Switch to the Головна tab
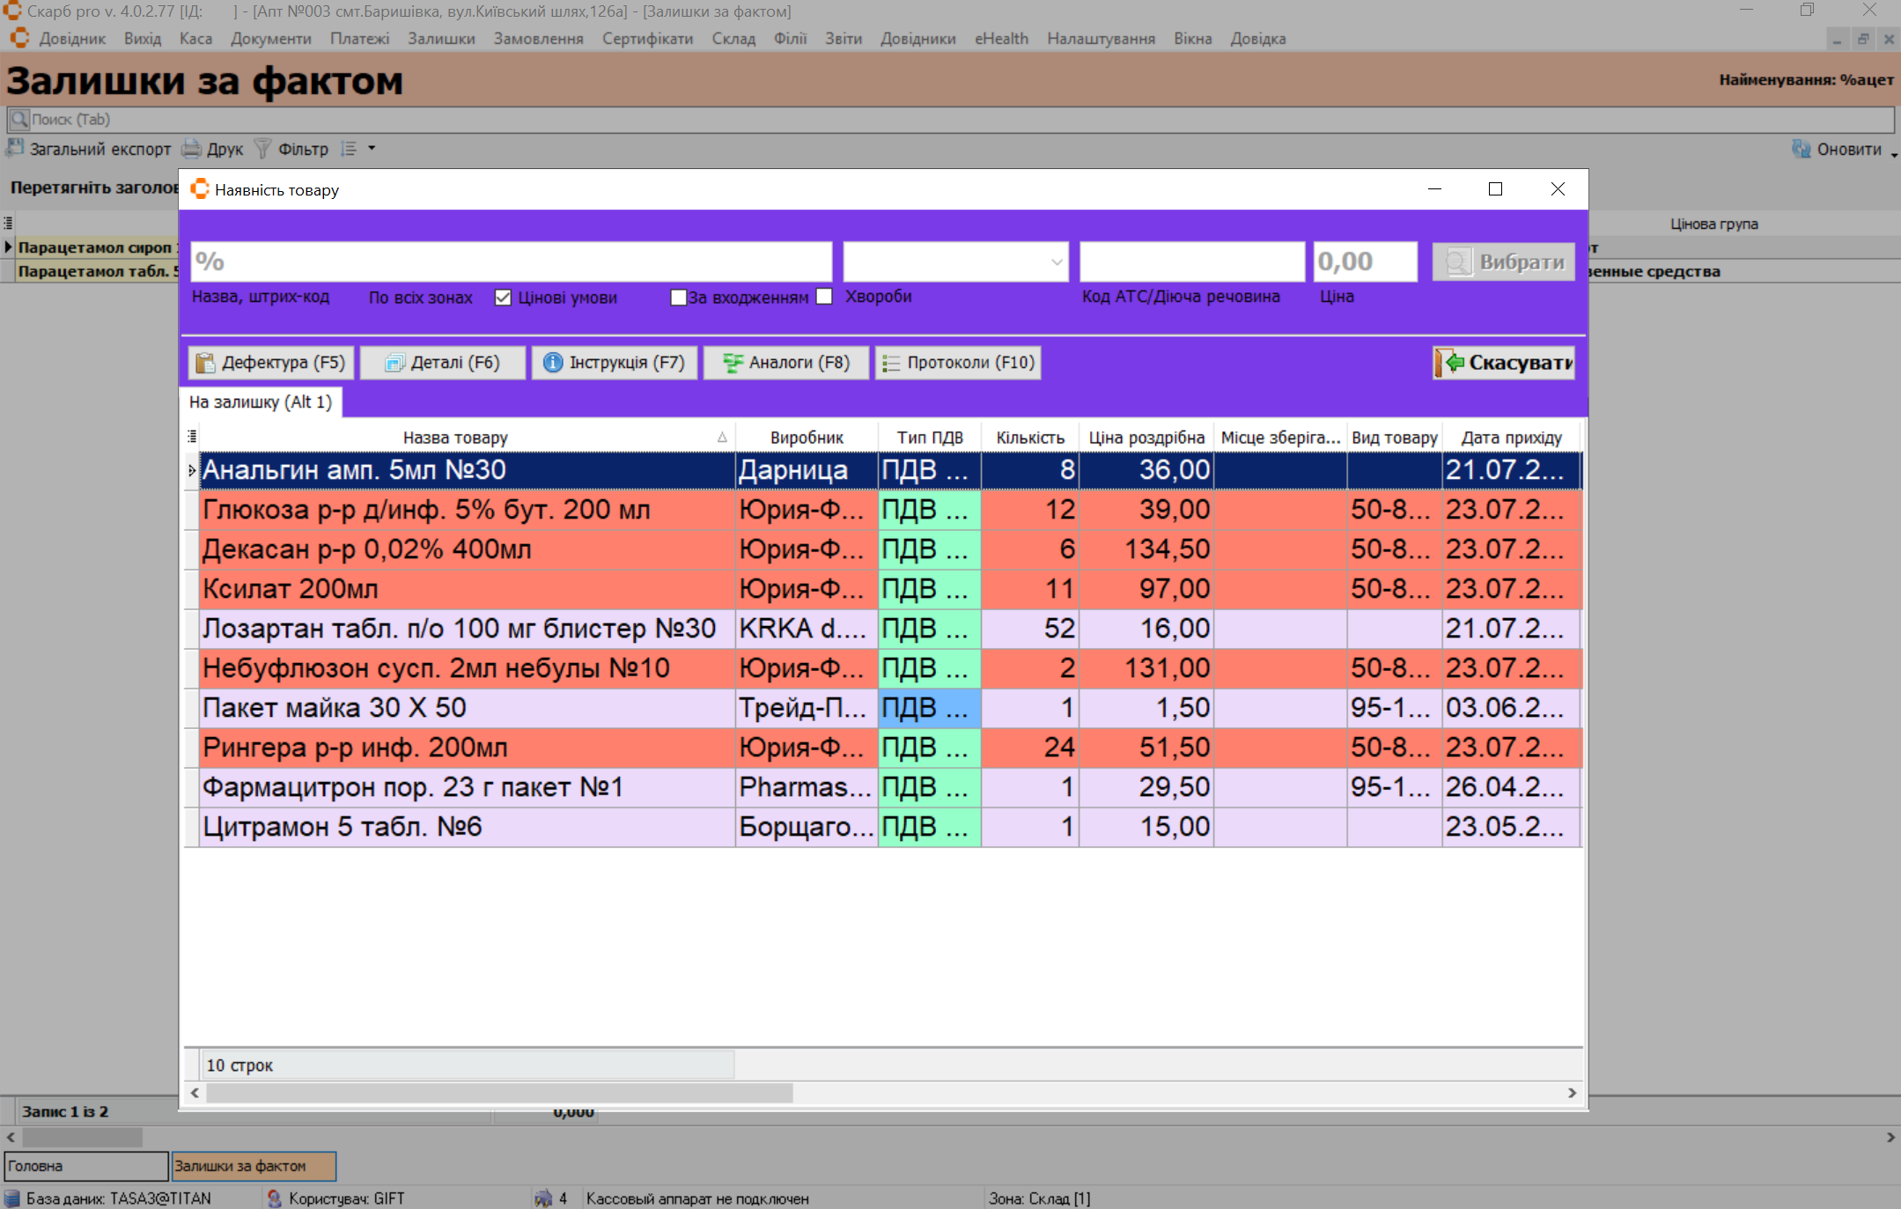This screenshot has width=1901, height=1209. [x=85, y=1166]
